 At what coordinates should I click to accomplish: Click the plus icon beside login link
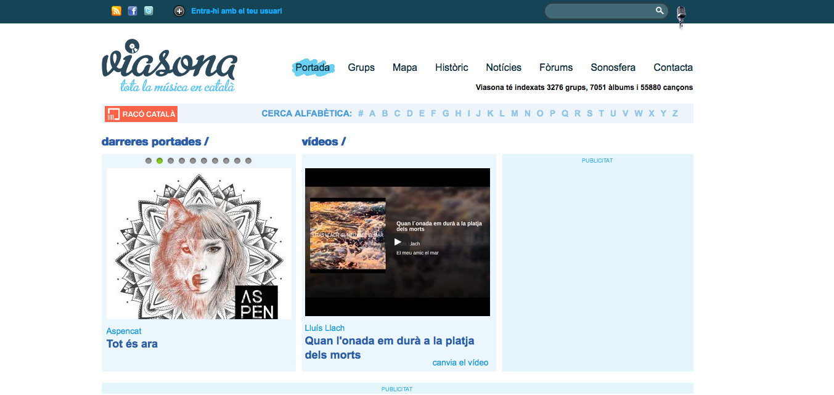(x=179, y=11)
